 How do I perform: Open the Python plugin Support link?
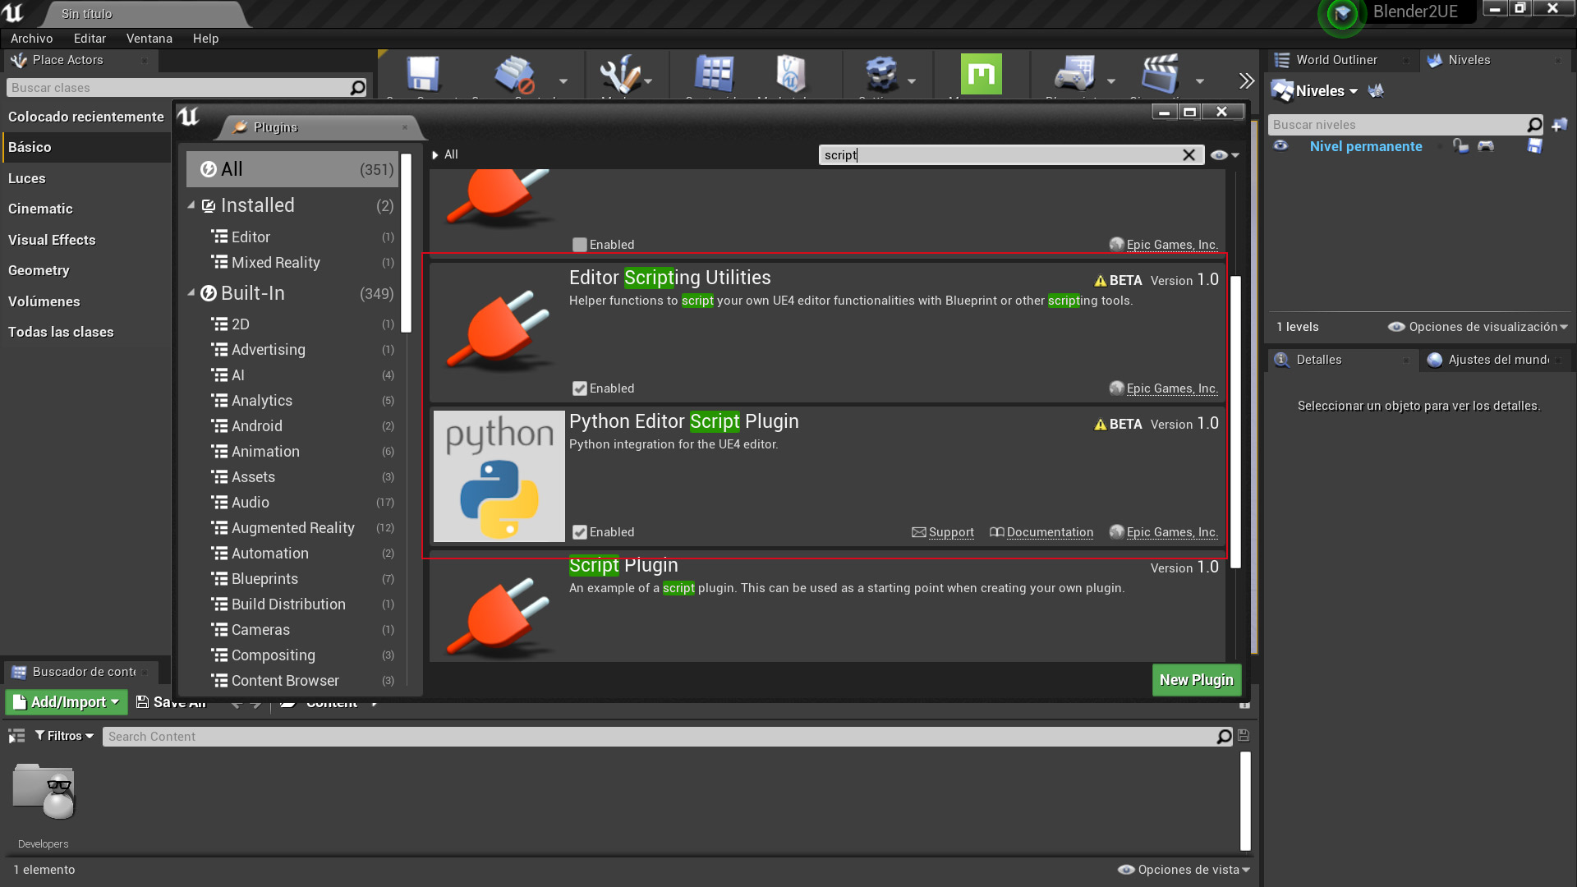pyautogui.click(x=943, y=532)
